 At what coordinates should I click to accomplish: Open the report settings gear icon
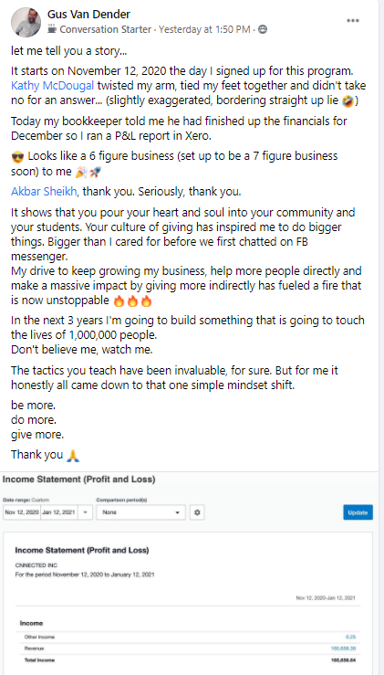tap(197, 512)
